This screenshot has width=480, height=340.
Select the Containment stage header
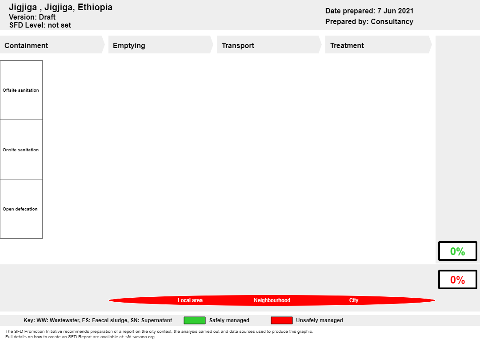pyautogui.click(x=52, y=45)
